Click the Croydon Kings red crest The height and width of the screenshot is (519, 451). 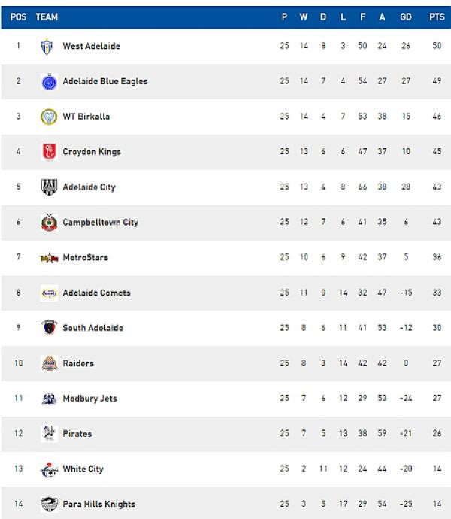(x=49, y=152)
